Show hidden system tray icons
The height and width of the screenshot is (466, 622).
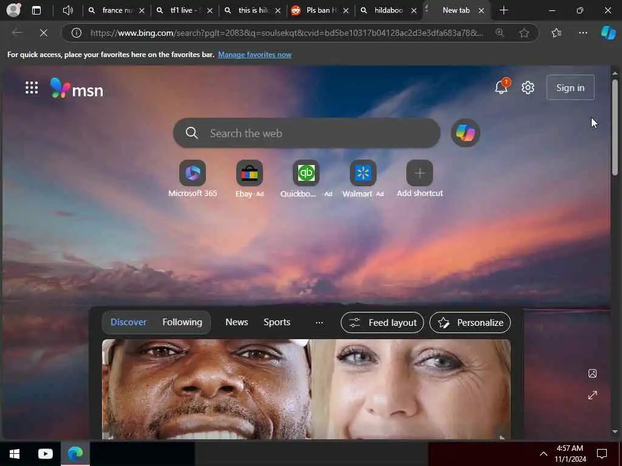click(x=544, y=454)
